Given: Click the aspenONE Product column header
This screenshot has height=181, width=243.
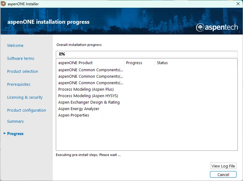Looking at the screenshot, I should click(x=90, y=63).
